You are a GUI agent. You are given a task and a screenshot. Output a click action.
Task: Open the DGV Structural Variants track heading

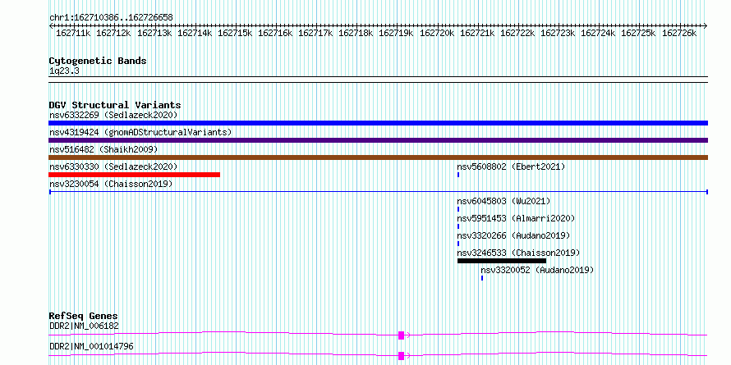tap(115, 105)
